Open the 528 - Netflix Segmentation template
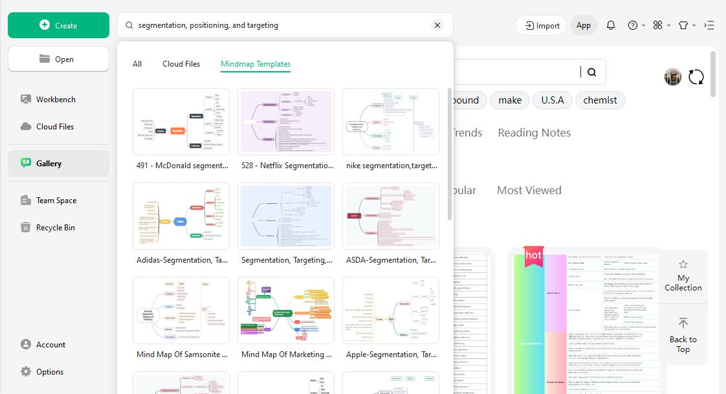Image resolution: width=726 pixels, height=394 pixels. coord(286,122)
